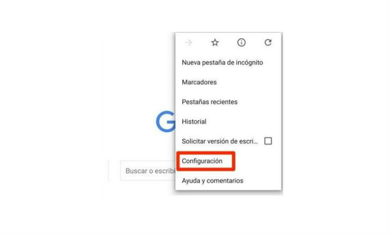Screen dimensions: 390x235
Task: Show Pestañas recientes
Action: [210, 102]
